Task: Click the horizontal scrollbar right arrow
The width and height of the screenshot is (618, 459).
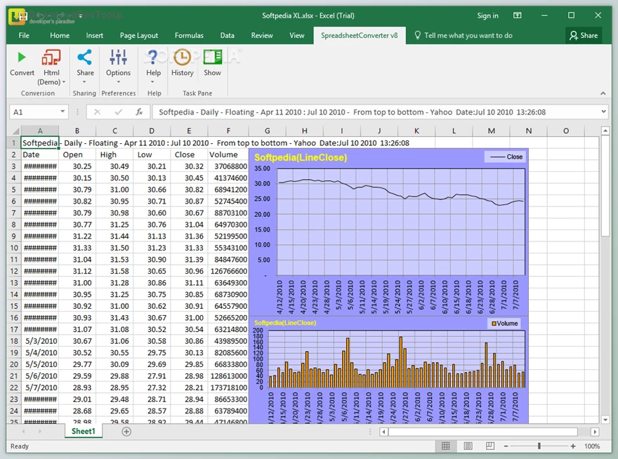Action: click(x=595, y=432)
